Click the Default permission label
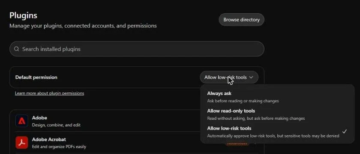This screenshot has height=154, width=360. pyautogui.click(x=36, y=77)
